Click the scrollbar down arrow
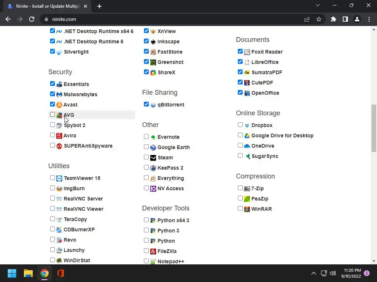The image size is (377, 282). pyautogui.click(x=374, y=261)
